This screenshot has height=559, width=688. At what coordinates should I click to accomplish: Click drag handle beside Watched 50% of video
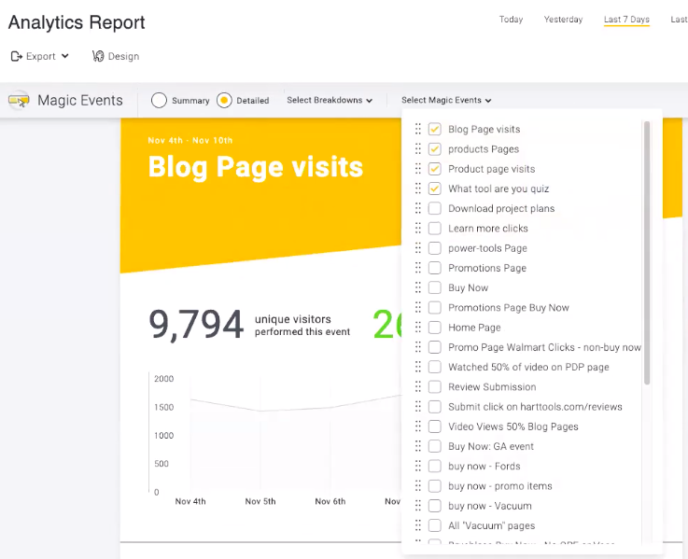(x=417, y=367)
